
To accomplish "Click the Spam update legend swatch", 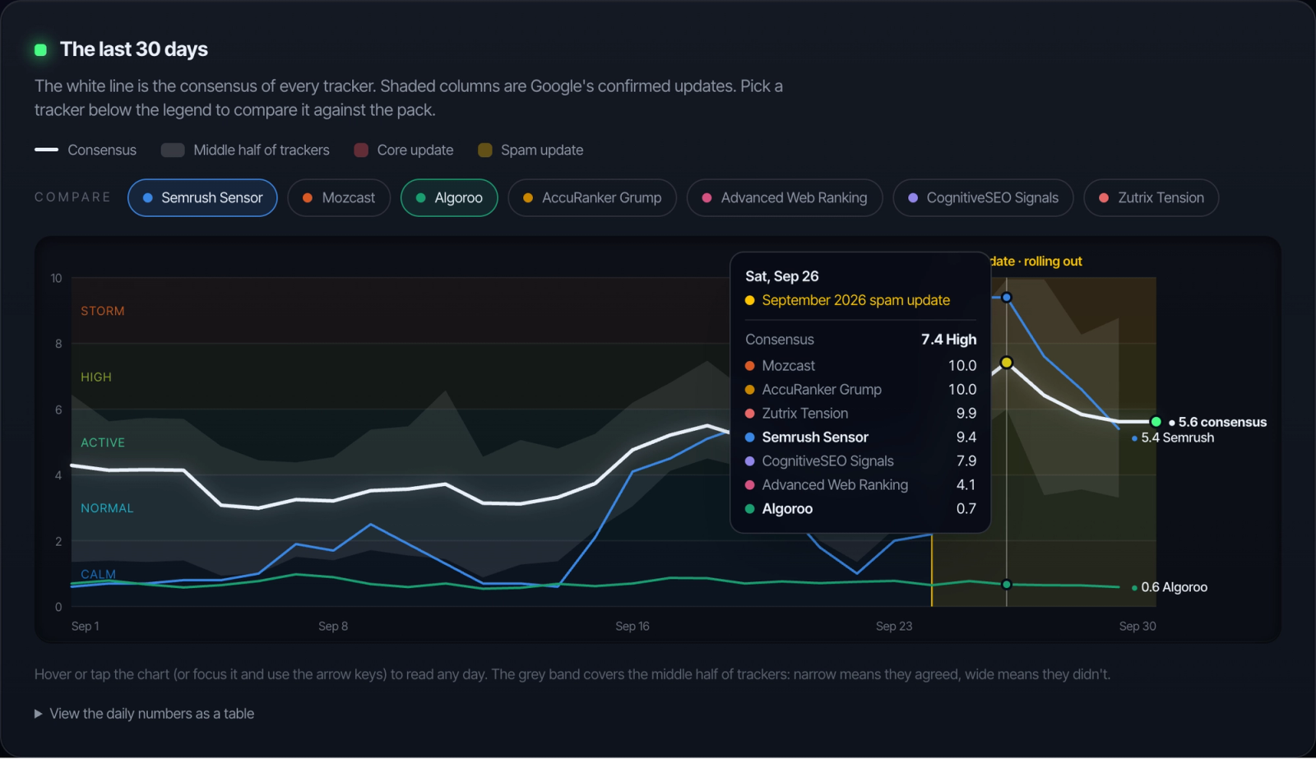I will [484, 150].
